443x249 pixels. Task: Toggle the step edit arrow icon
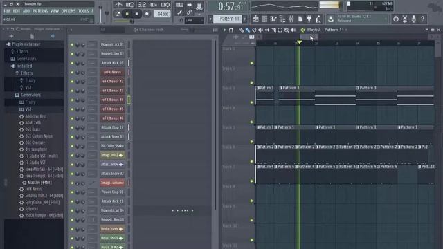[x=189, y=5]
